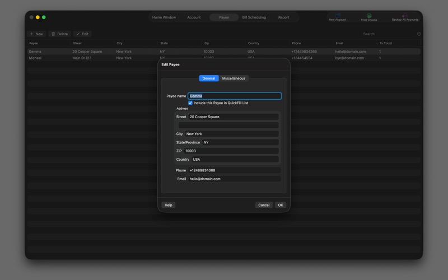The height and width of the screenshot is (280, 448).
Task: Click the empty second street line field
Action: tap(228, 125)
